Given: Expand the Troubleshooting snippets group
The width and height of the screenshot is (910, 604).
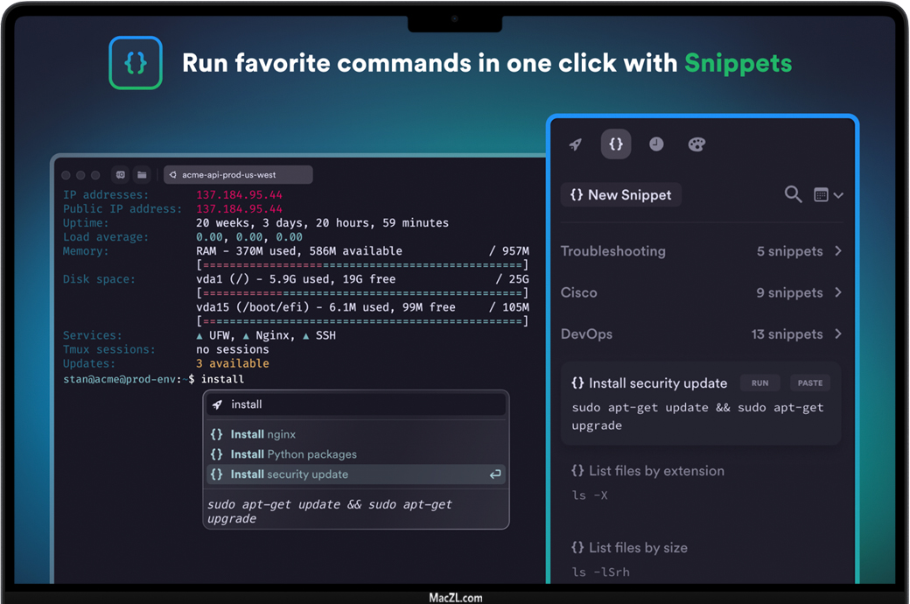Looking at the screenshot, I should pos(701,251).
